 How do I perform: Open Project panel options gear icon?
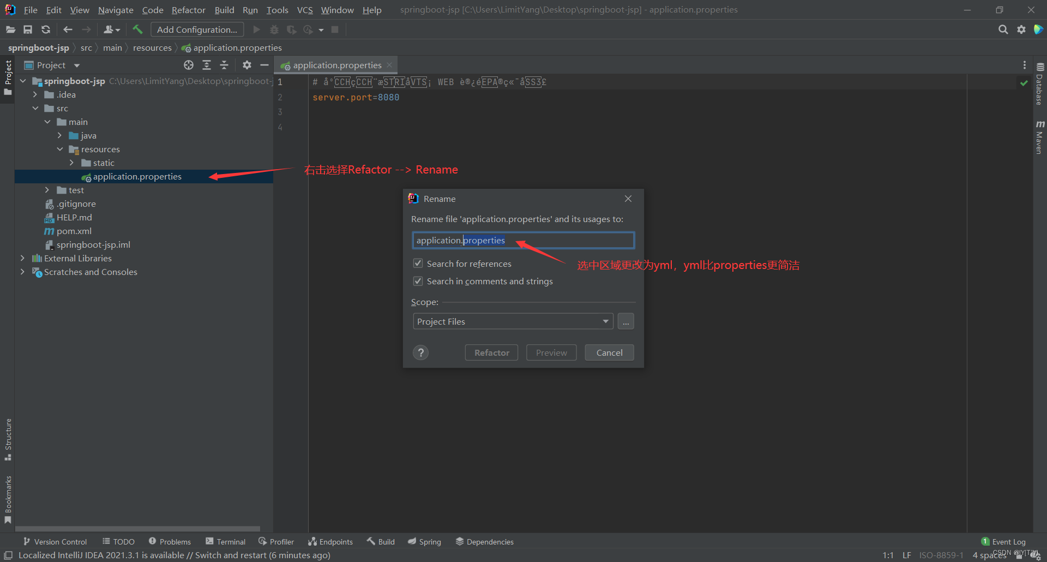[x=247, y=65]
